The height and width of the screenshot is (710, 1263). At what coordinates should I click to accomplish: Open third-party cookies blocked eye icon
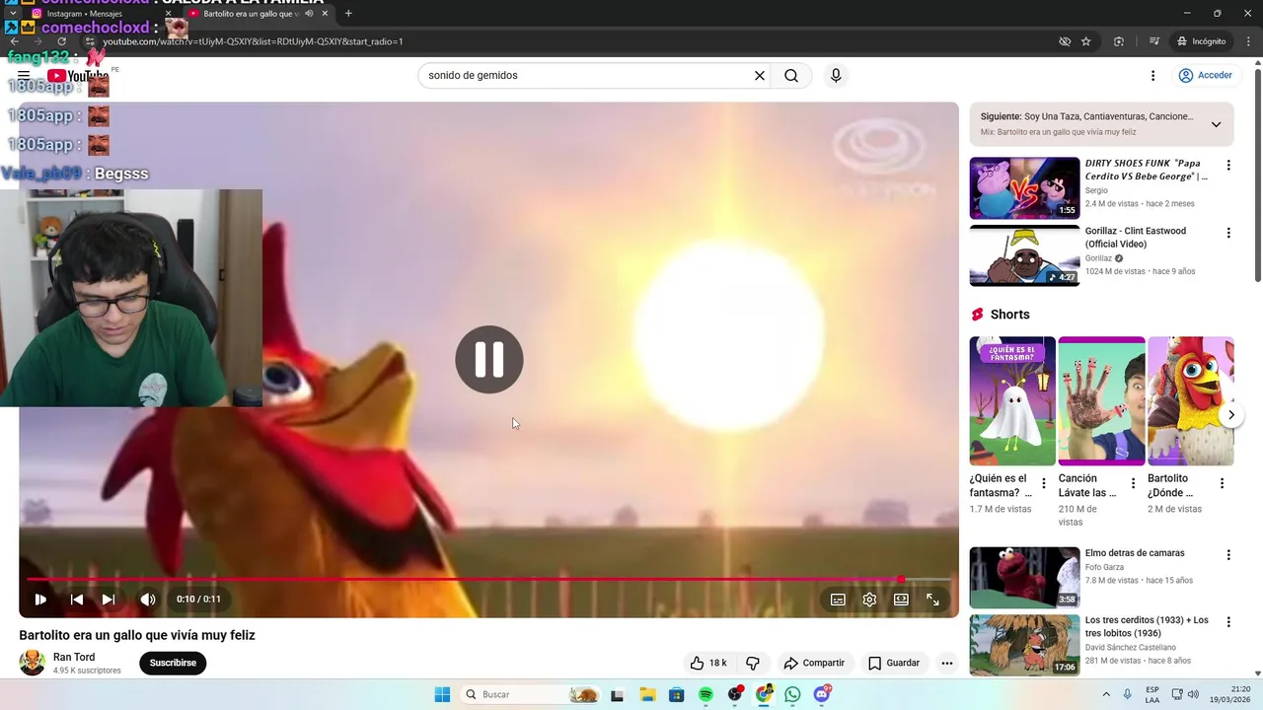1065,41
